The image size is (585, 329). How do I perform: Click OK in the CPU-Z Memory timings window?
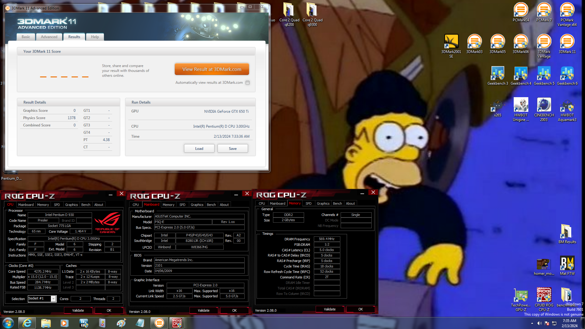point(360,309)
